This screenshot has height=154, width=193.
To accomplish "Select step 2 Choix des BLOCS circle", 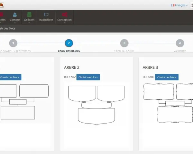I will (69, 43).
